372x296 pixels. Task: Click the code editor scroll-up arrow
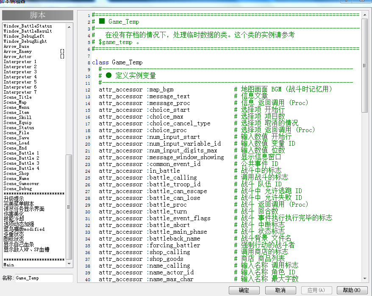pyautogui.click(x=365, y=15)
